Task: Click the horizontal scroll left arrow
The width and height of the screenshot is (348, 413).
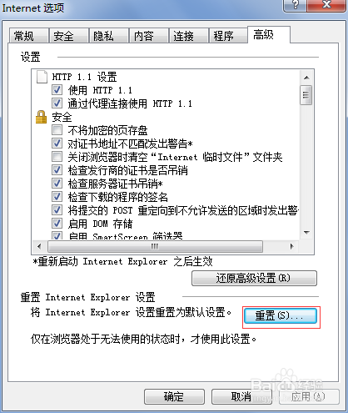Action: point(39,246)
